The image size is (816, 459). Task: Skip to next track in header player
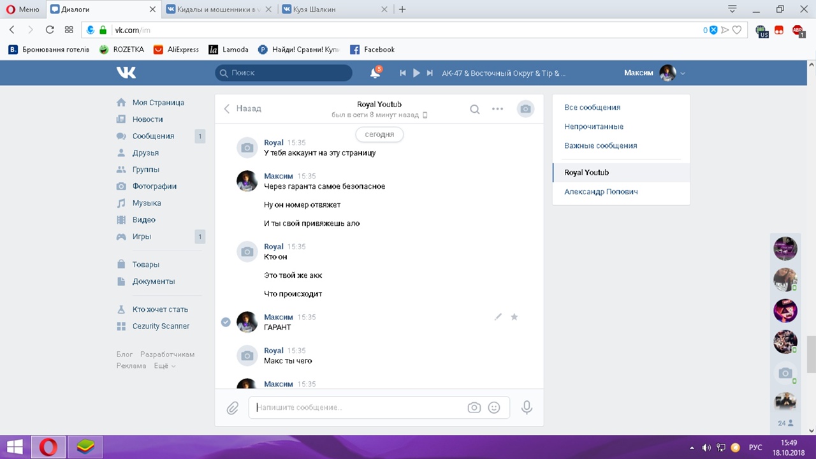430,73
